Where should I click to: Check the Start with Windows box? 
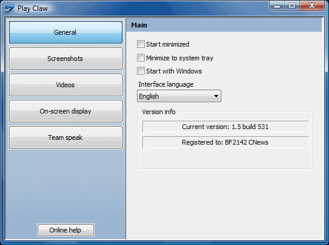pos(141,71)
